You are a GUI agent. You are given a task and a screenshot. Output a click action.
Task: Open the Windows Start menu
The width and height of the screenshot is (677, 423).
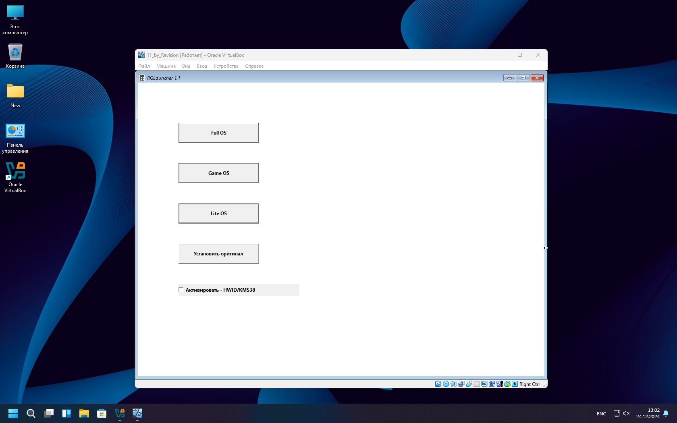(13, 413)
